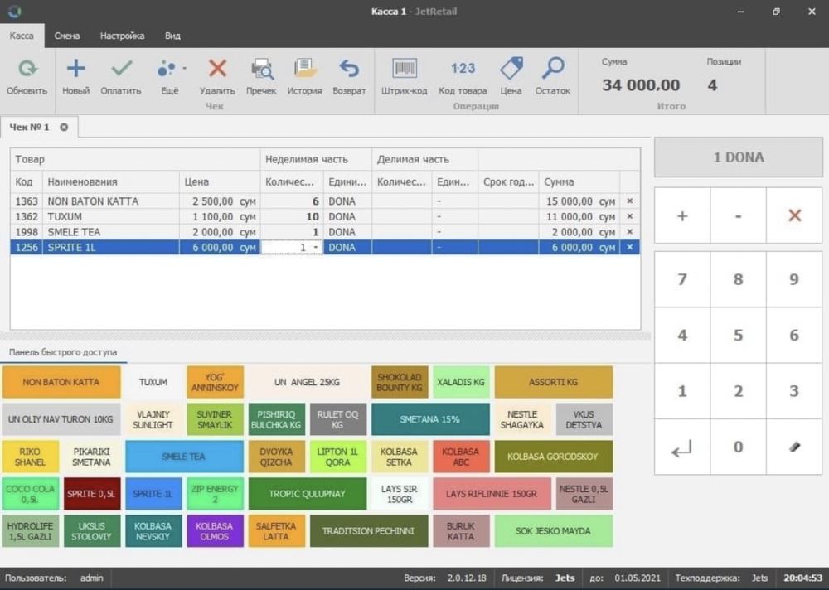Add NON BATON KATTA from quick panel
The image size is (829, 590).
[61, 382]
